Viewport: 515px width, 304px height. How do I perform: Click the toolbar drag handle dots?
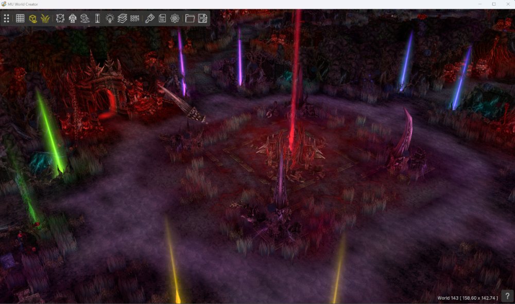click(x=7, y=19)
